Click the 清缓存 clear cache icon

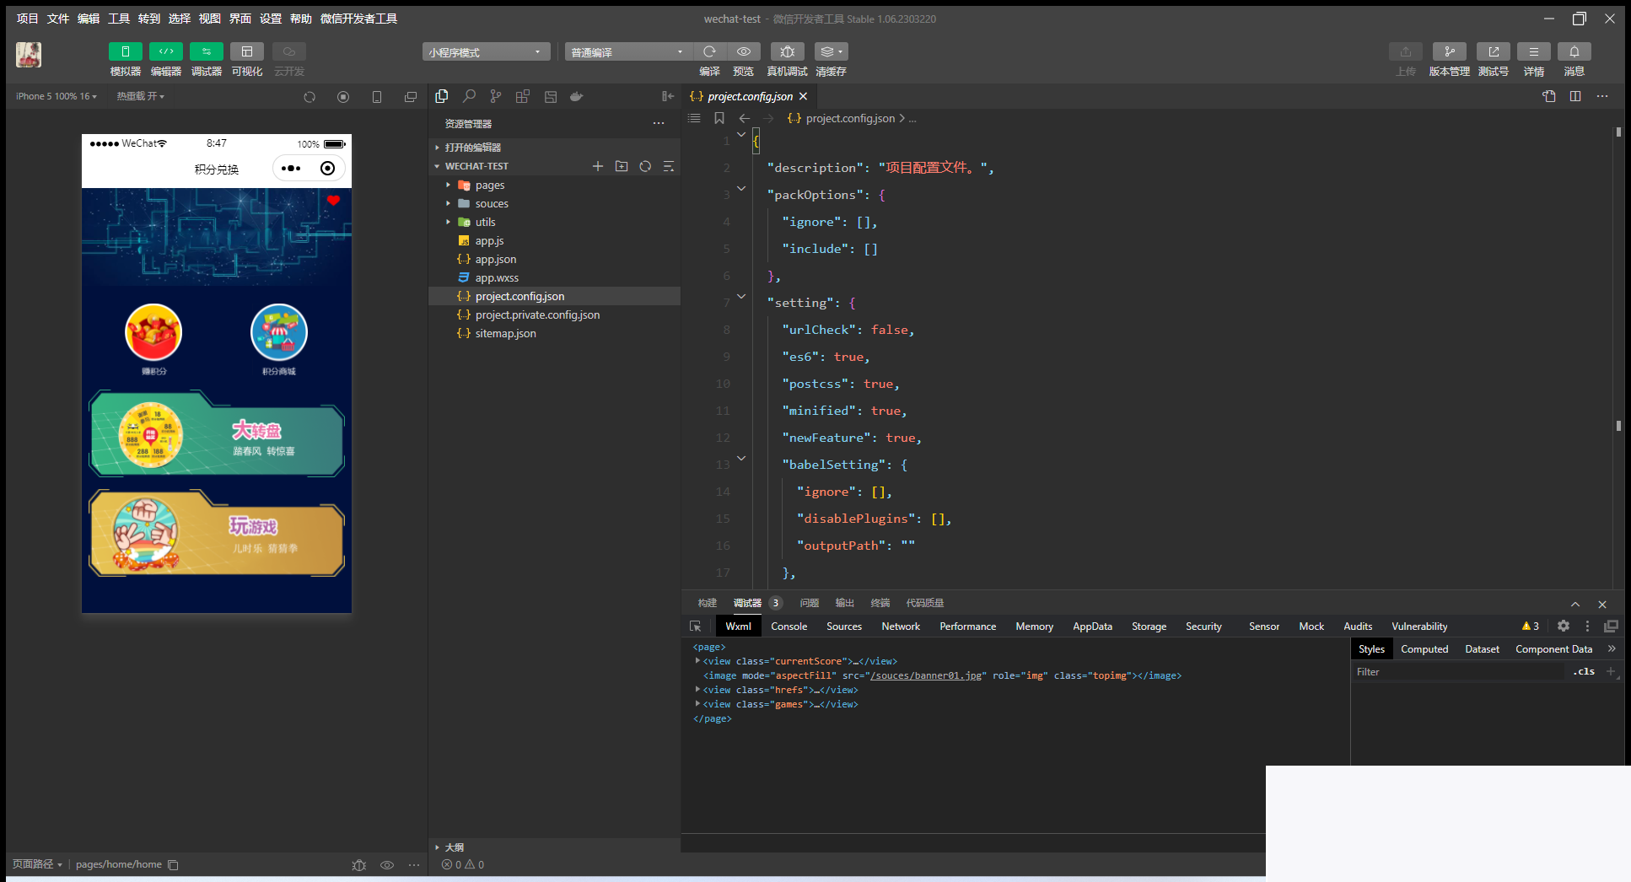click(x=831, y=52)
